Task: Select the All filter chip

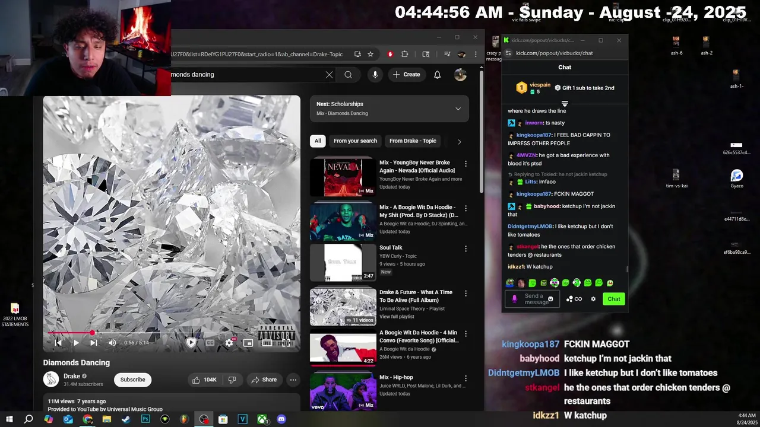Action: coord(318,141)
